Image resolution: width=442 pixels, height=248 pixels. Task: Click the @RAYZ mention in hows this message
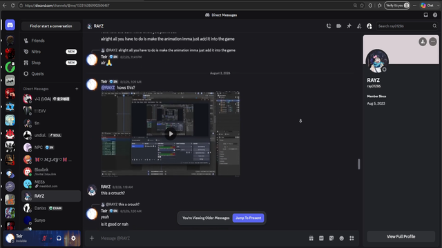click(108, 87)
